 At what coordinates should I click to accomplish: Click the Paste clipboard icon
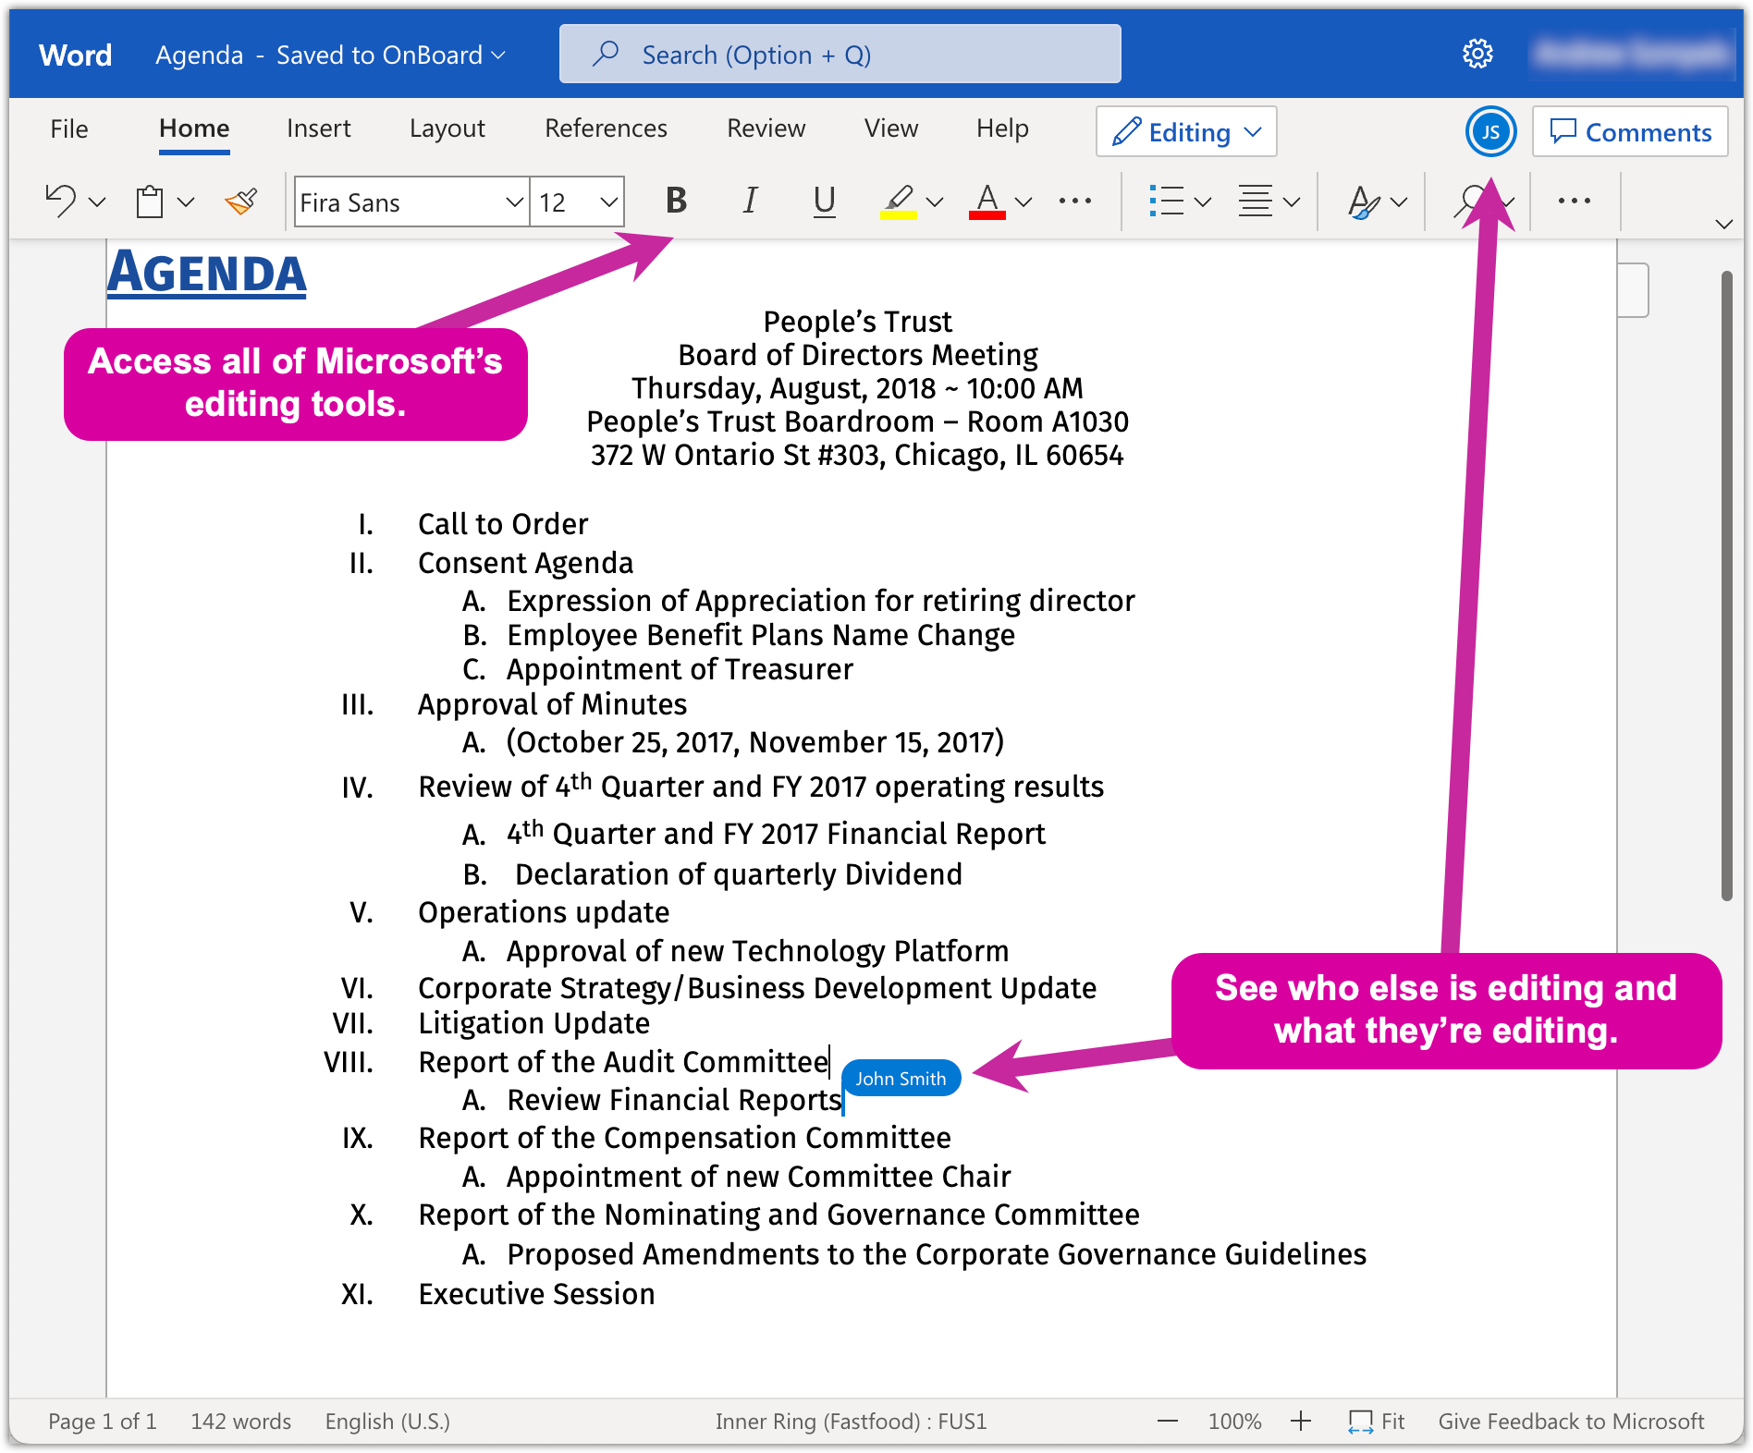click(150, 201)
